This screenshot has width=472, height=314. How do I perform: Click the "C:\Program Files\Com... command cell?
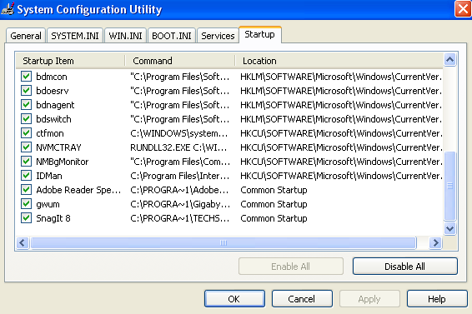[180, 162]
